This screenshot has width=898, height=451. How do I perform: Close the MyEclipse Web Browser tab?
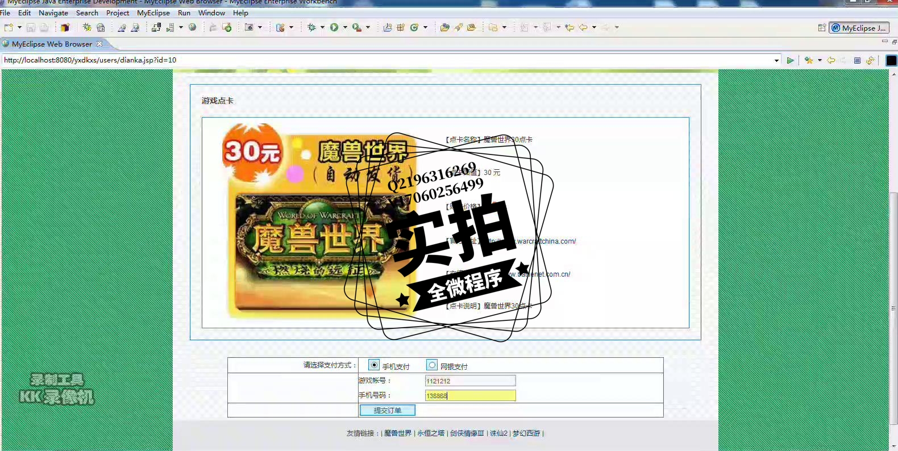point(99,44)
